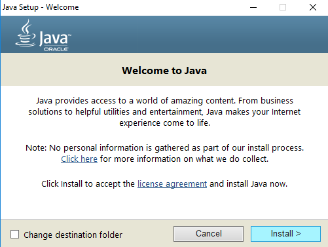Click the 'Change destination folder' label text
Screen dimensions: 328x247
click(x=73, y=235)
